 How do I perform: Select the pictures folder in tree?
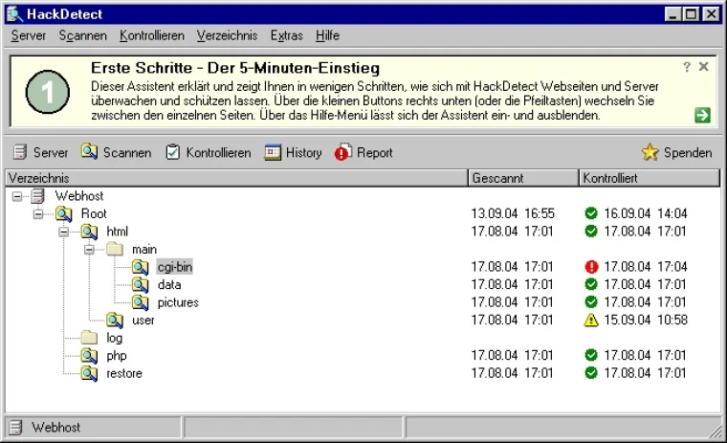178,302
